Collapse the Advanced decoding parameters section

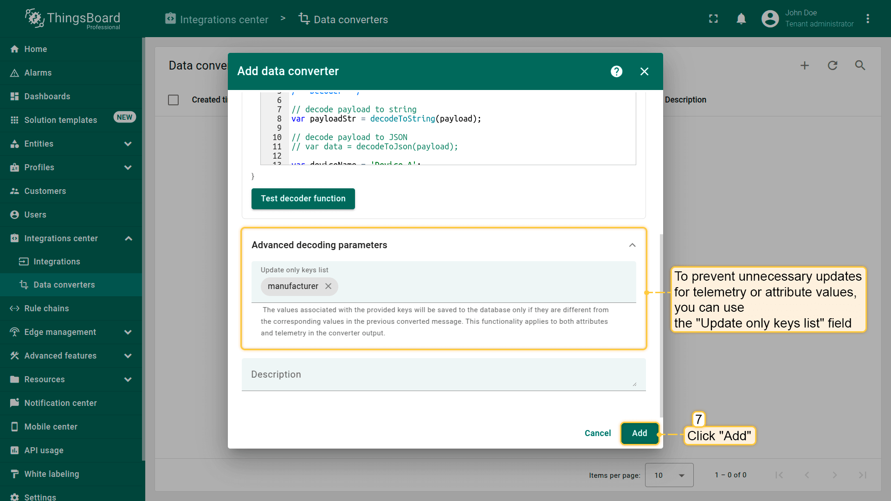[x=632, y=245]
